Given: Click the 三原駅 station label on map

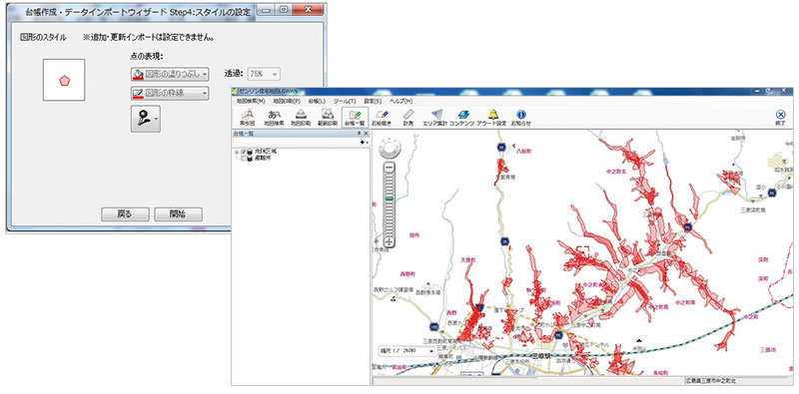Looking at the screenshot, I should (x=541, y=356).
